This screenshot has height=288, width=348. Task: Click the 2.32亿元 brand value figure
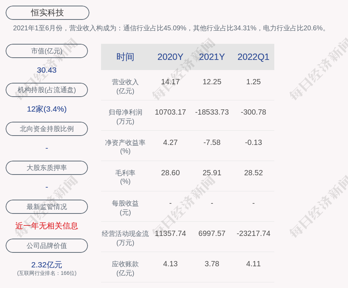47,265
